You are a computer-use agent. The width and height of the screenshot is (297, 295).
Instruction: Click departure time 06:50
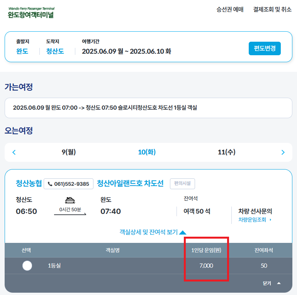point(26,211)
